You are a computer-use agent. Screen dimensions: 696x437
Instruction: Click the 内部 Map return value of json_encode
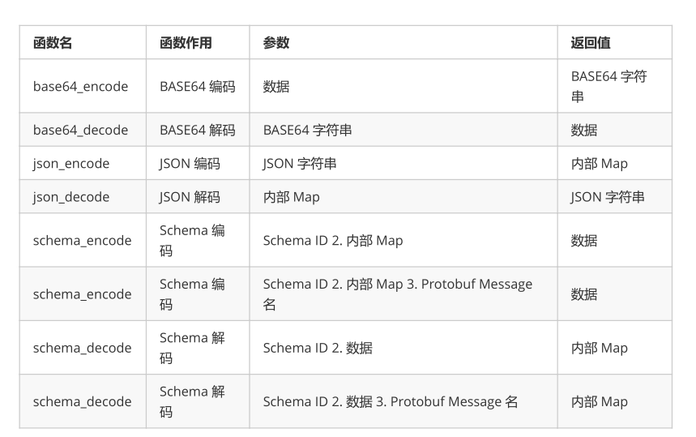click(x=600, y=164)
